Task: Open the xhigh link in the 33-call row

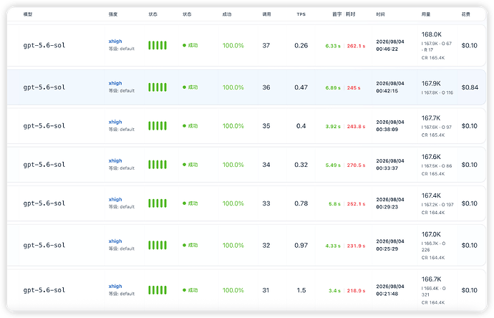Action: (x=115, y=200)
